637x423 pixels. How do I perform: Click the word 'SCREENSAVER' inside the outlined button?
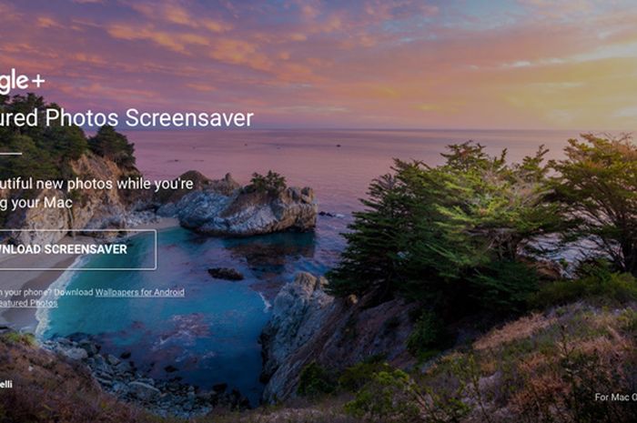[x=86, y=249]
